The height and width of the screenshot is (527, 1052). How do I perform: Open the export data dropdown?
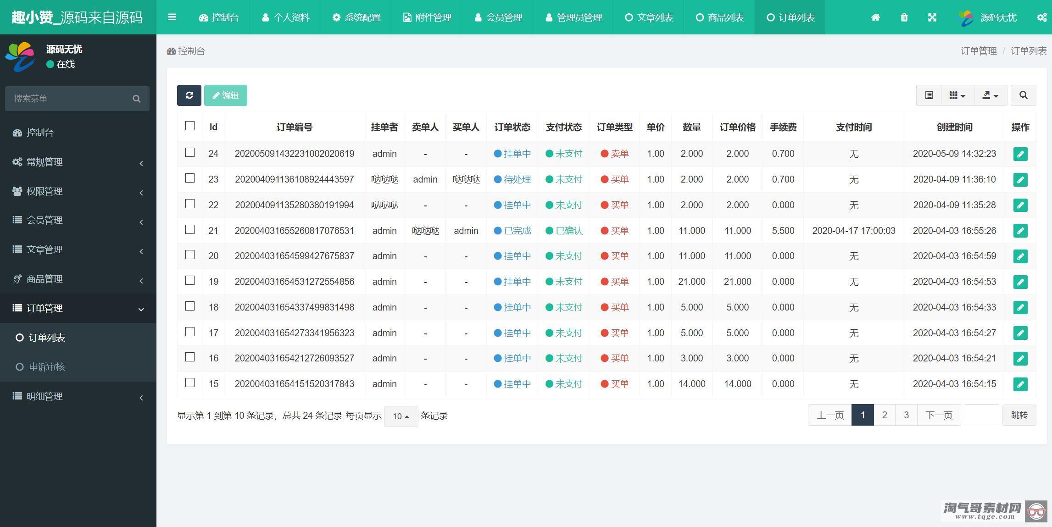(x=991, y=95)
